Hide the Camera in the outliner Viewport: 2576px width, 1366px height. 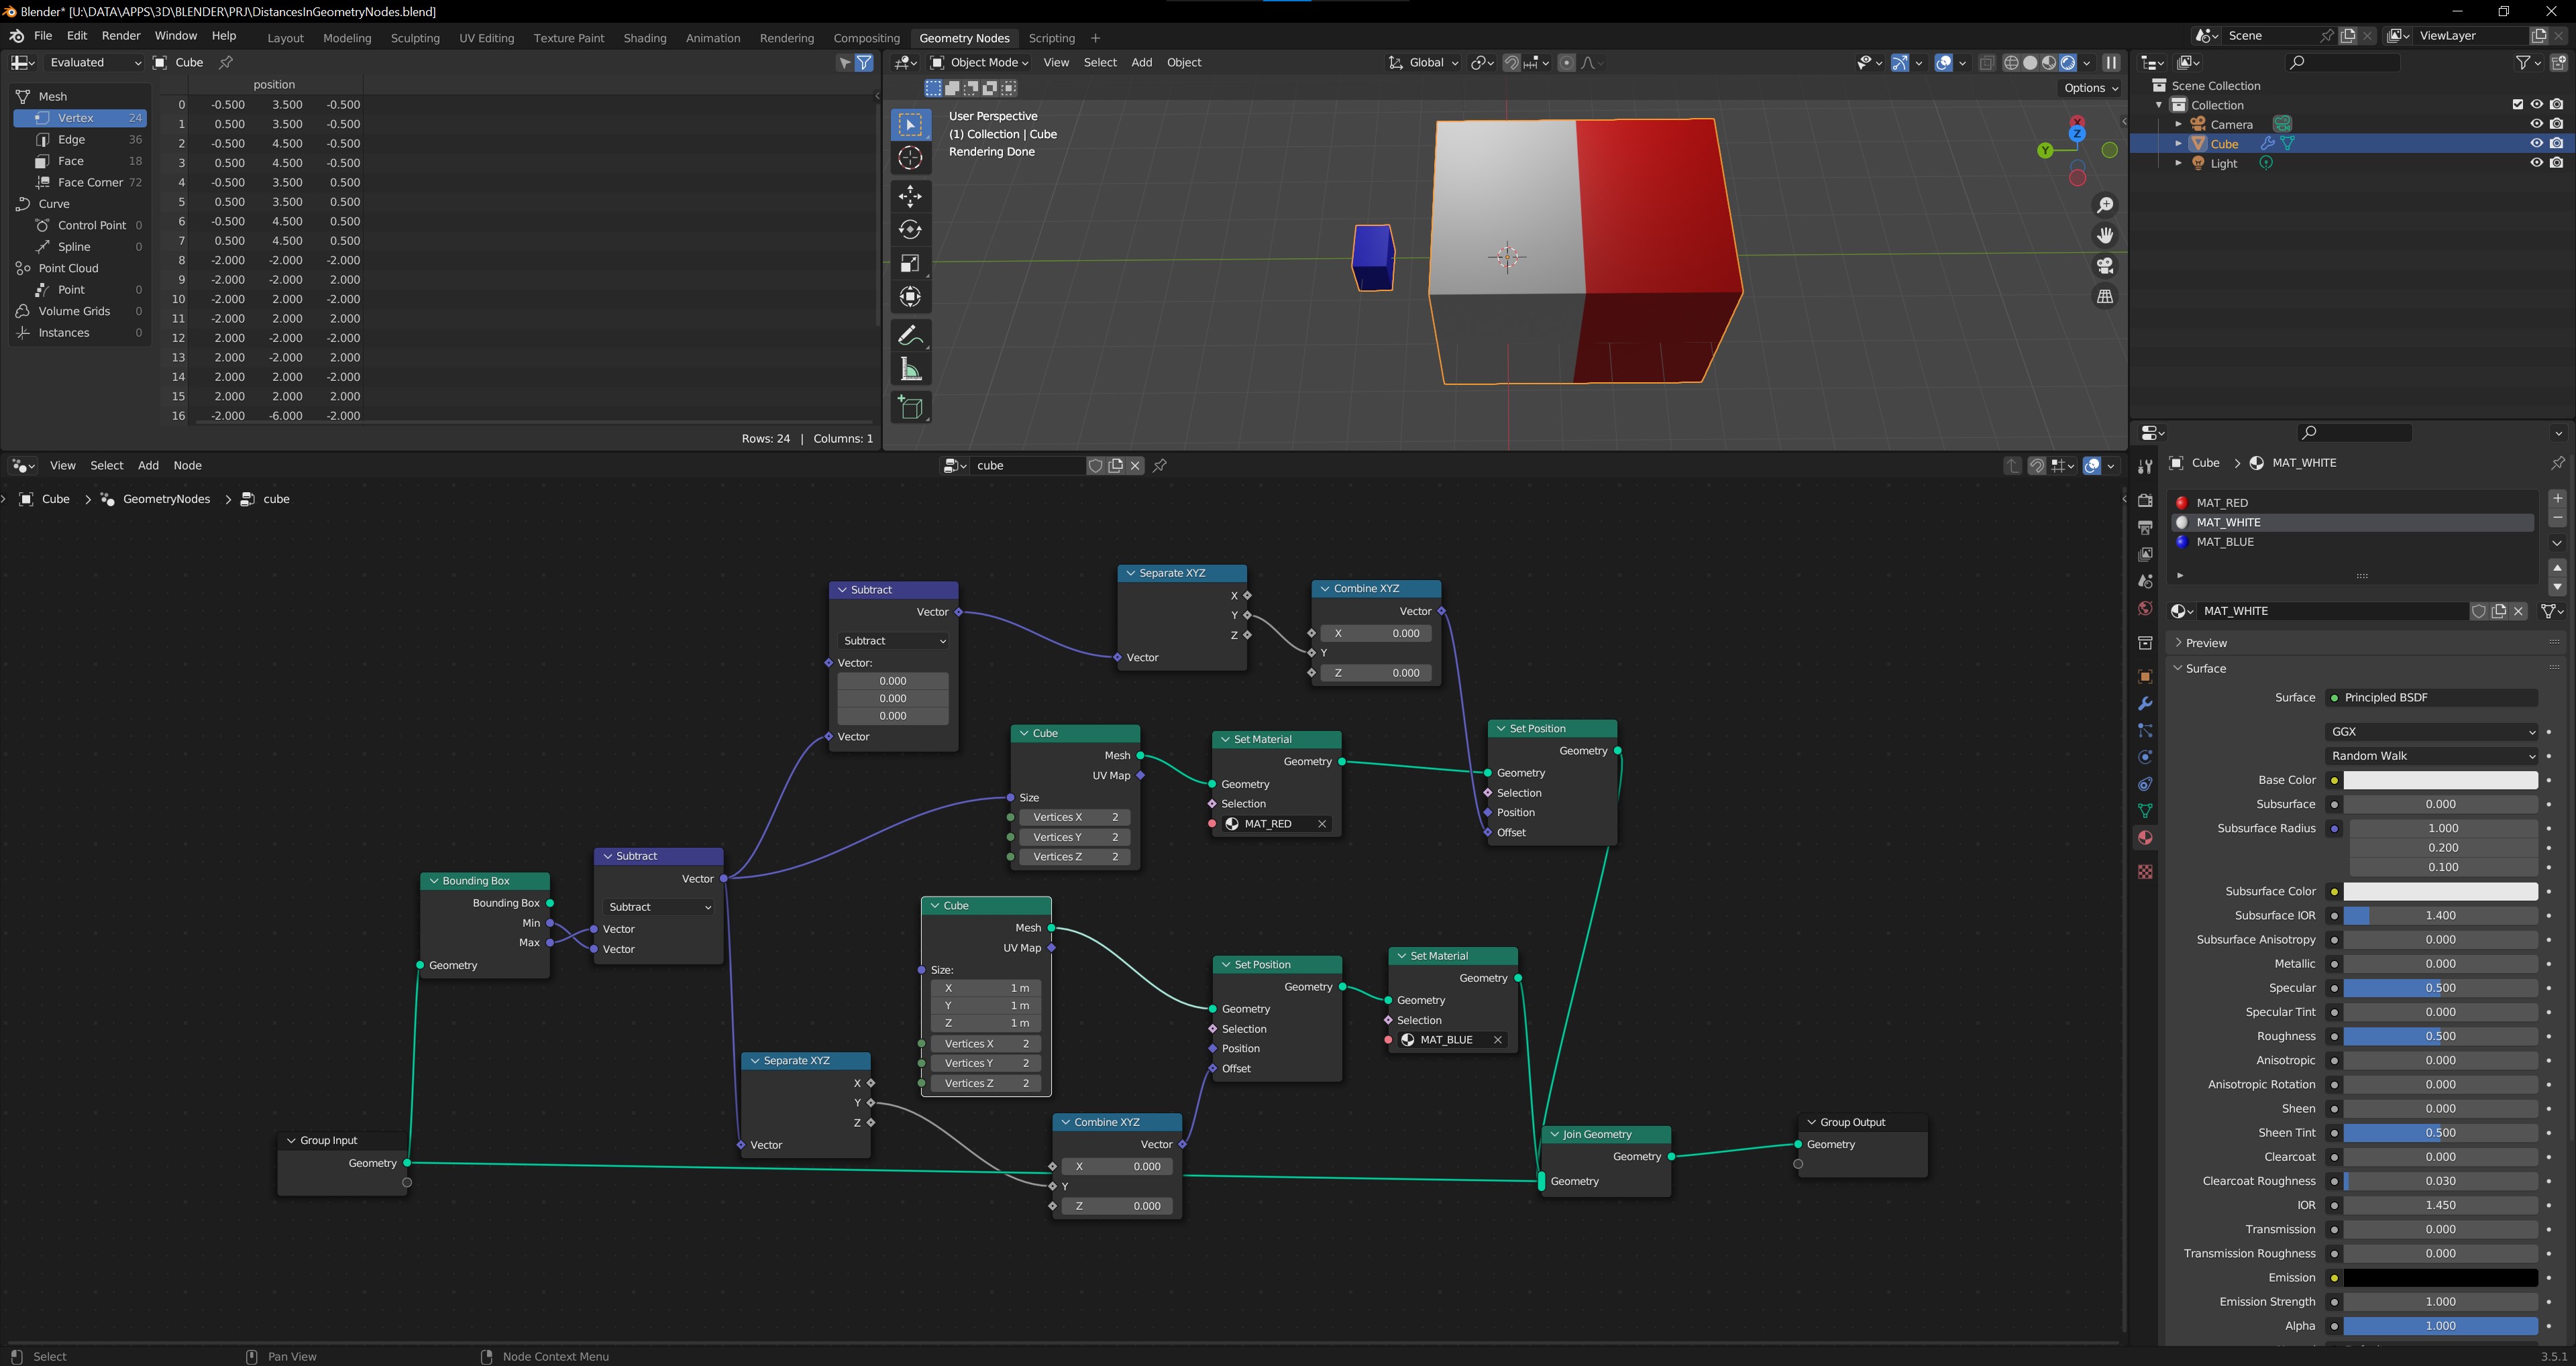pyautogui.click(x=2536, y=124)
